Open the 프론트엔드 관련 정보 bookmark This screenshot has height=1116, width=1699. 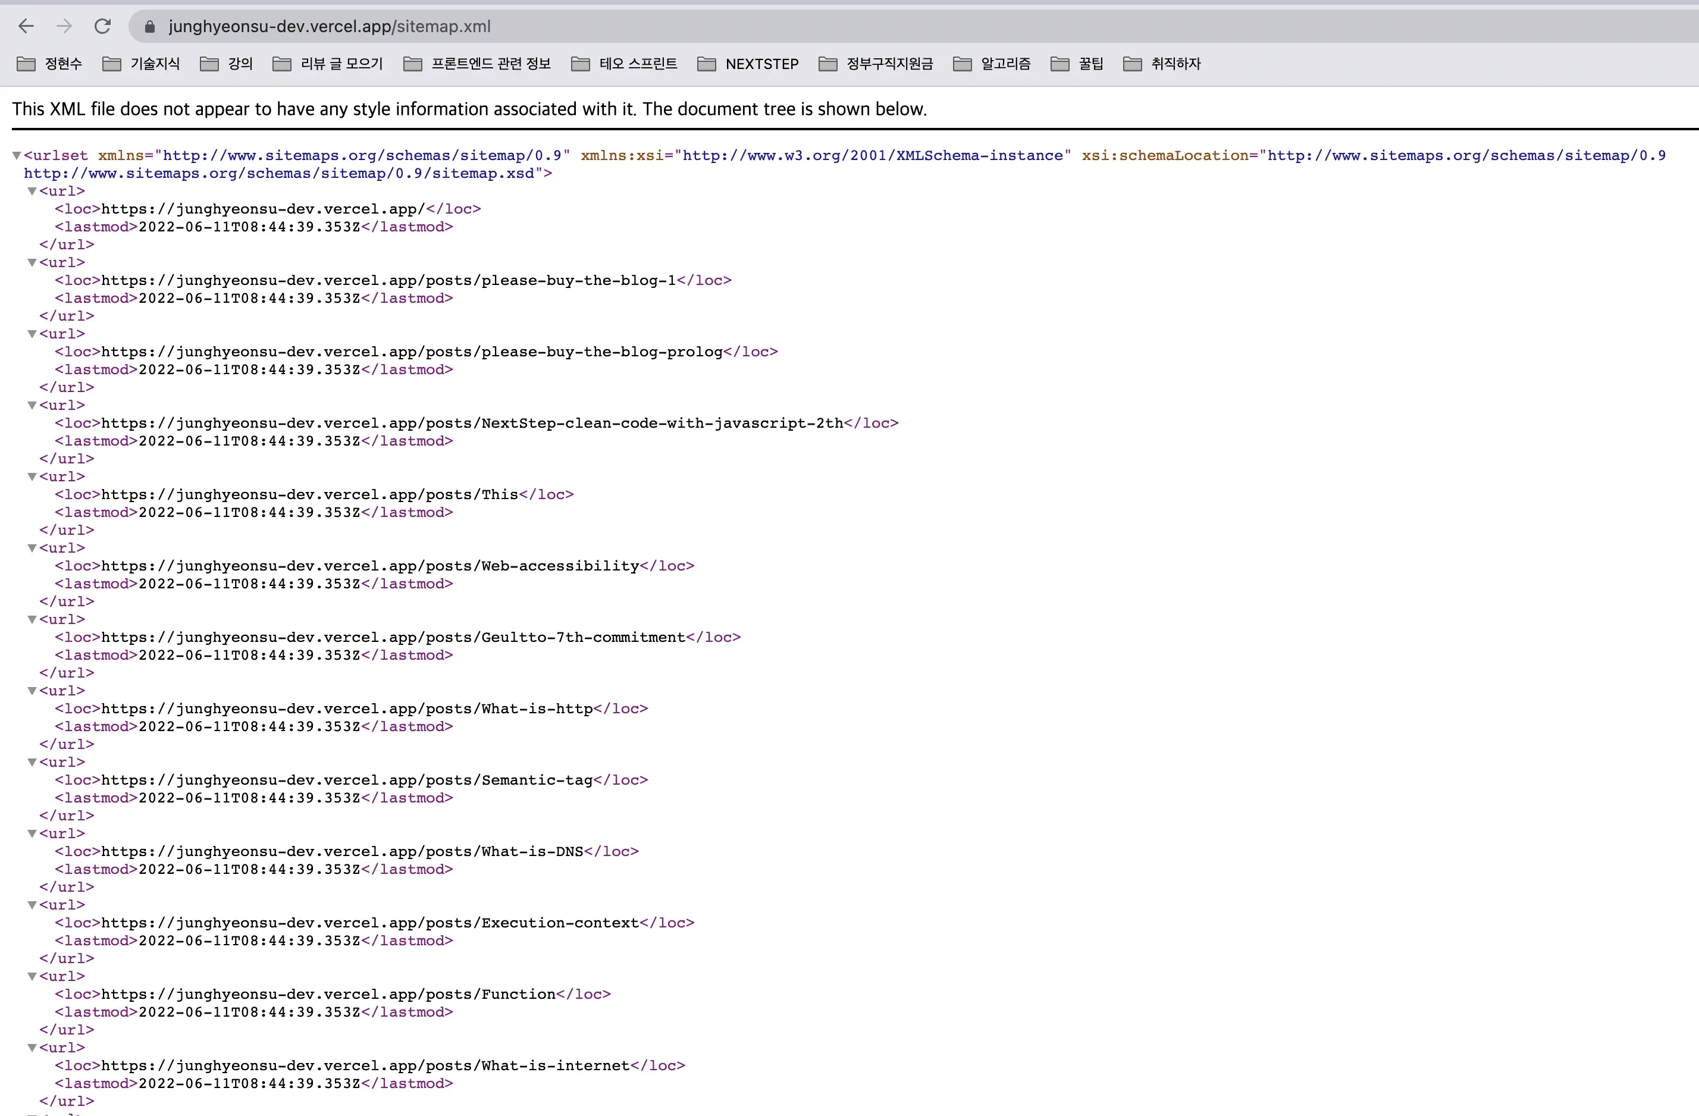[x=477, y=64]
